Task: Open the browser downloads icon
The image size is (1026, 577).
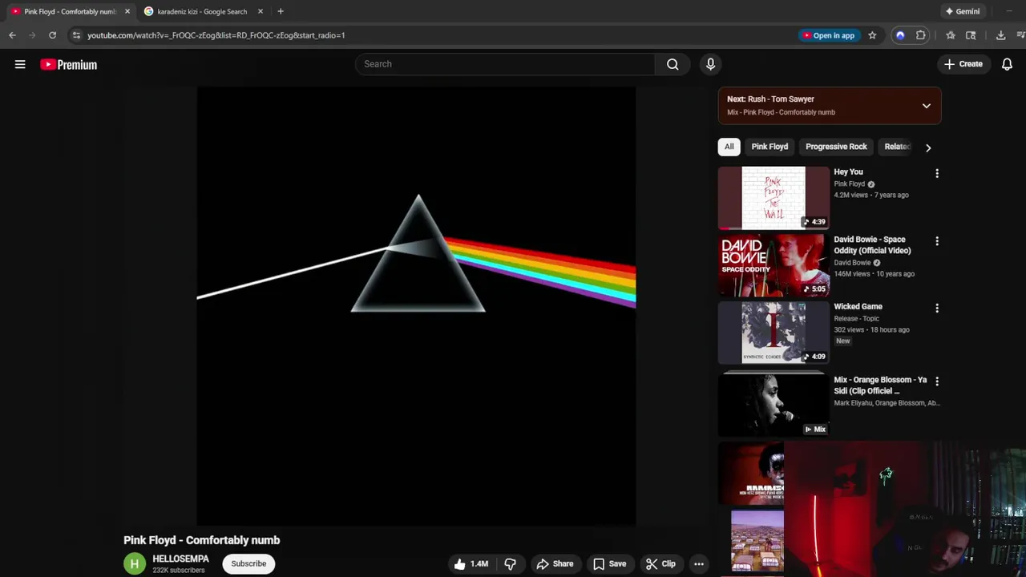Action: pyautogui.click(x=1000, y=35)
